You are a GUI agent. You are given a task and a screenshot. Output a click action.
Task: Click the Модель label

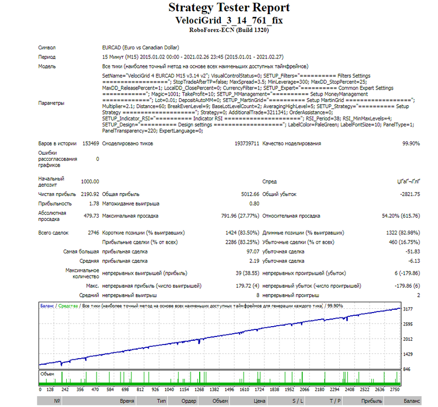point(47,67)
